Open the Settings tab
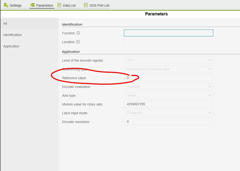The width and height of the screenshot is (240, 171). click(x=15, y=6)
